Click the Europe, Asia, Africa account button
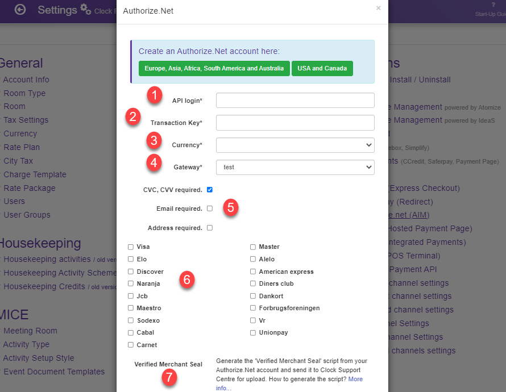This screenshot has height=392, width=506. 214,68
